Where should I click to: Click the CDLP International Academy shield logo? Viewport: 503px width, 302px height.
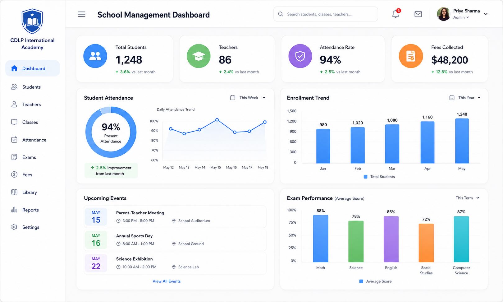click(32, 21)
